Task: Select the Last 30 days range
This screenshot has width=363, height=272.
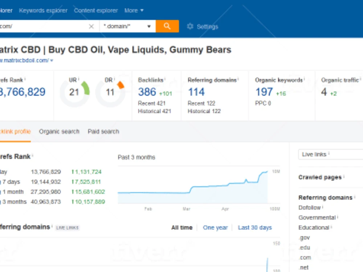Action: (255, 228)
